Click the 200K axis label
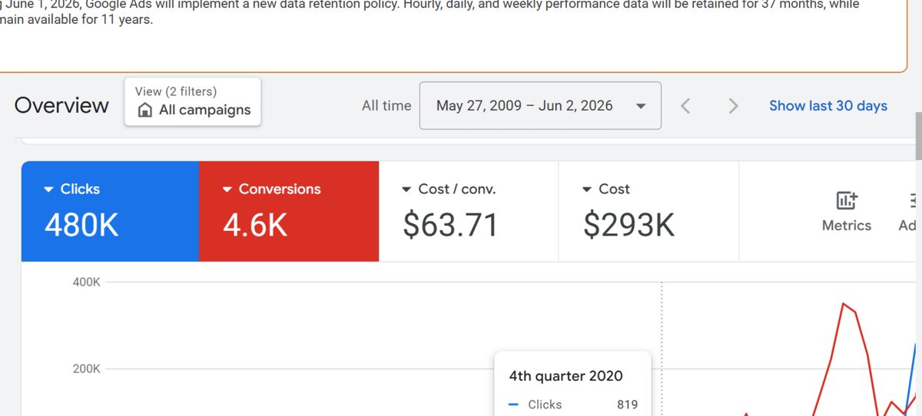 [x=87, y=369]
